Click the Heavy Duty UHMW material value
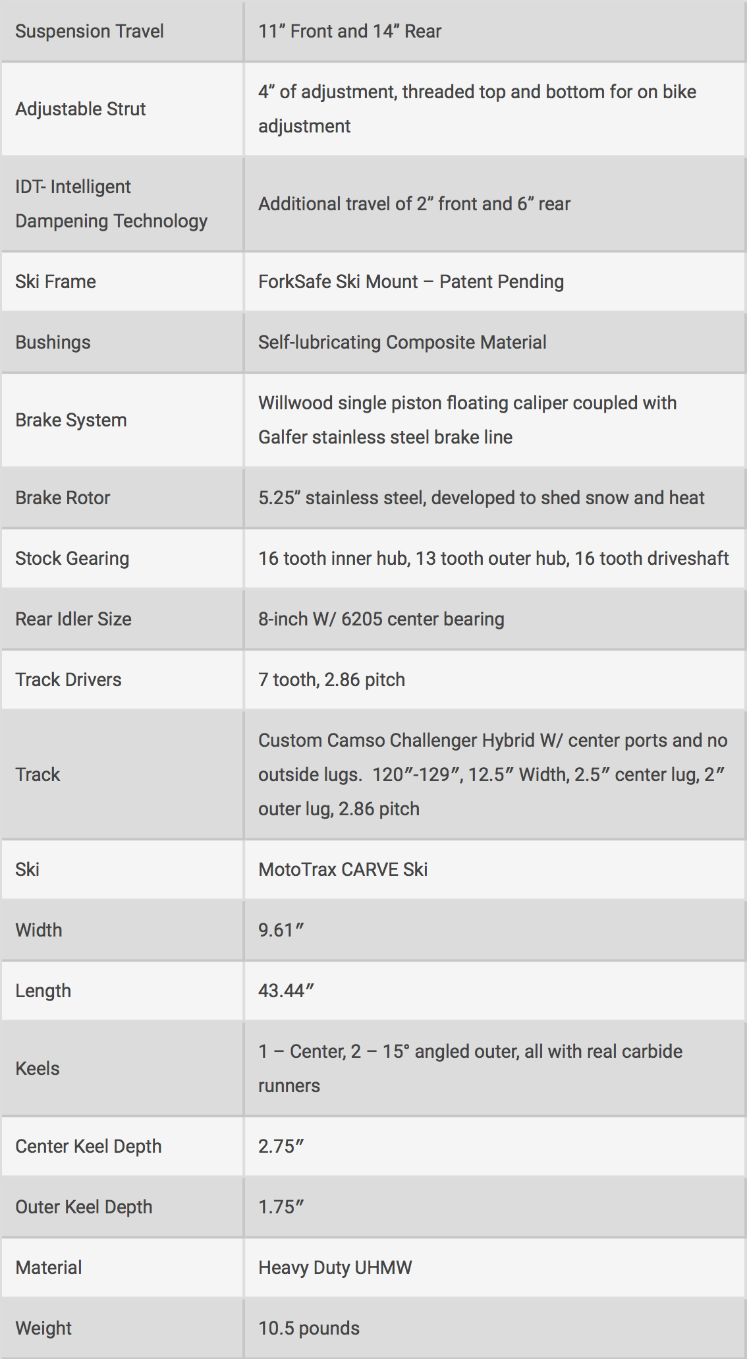The height and width of the screenshot is (1359, 747). tap(335, 1267)
